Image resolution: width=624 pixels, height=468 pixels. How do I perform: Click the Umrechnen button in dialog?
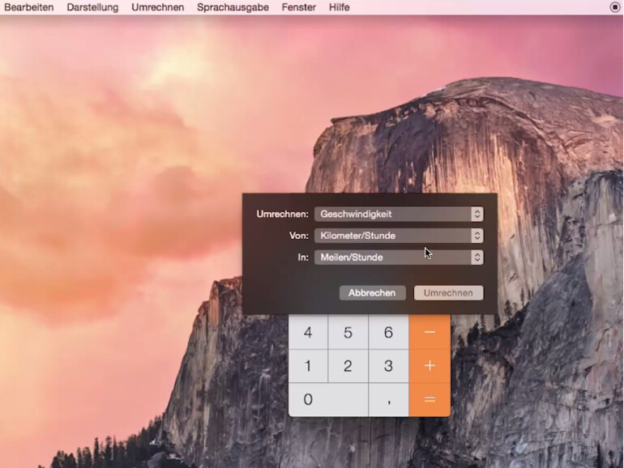[448, 293]
